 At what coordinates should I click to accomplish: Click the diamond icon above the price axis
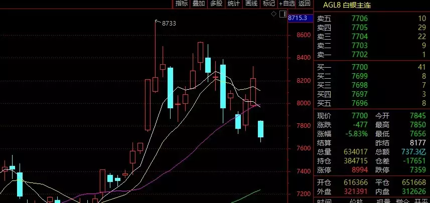(x=273, y=14)
